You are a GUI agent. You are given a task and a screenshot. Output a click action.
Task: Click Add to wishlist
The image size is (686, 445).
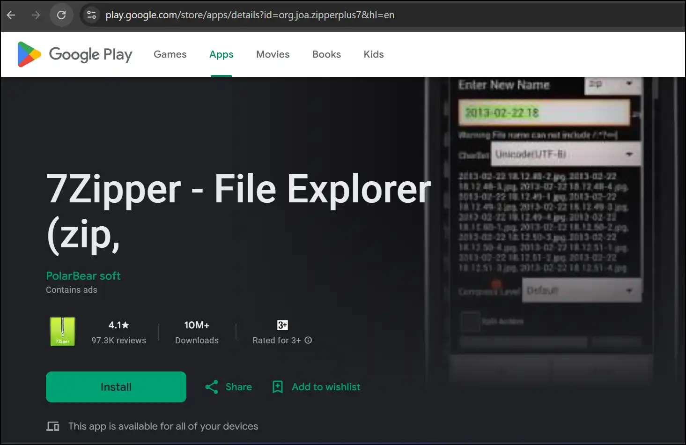pos(326,387)
